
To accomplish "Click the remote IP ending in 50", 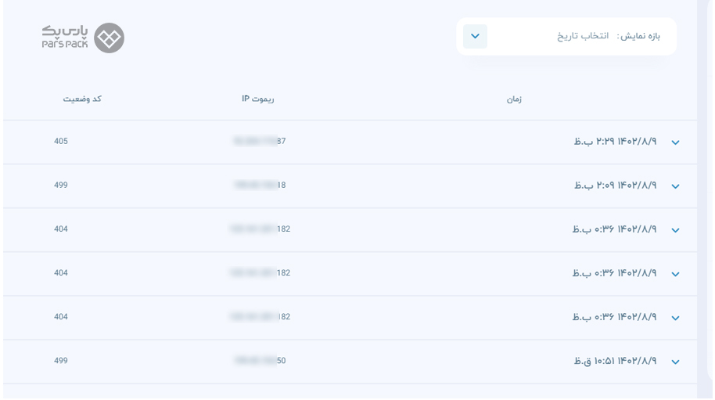I will click(x=260, y=360).
